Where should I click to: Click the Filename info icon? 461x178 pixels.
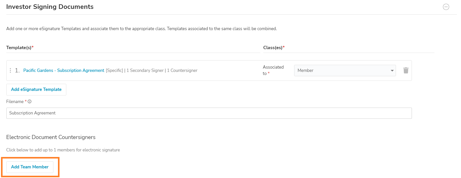30,102
